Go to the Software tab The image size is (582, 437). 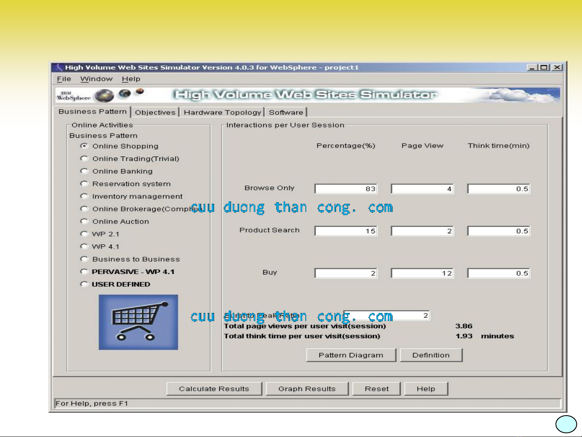(x=286, y=112)
